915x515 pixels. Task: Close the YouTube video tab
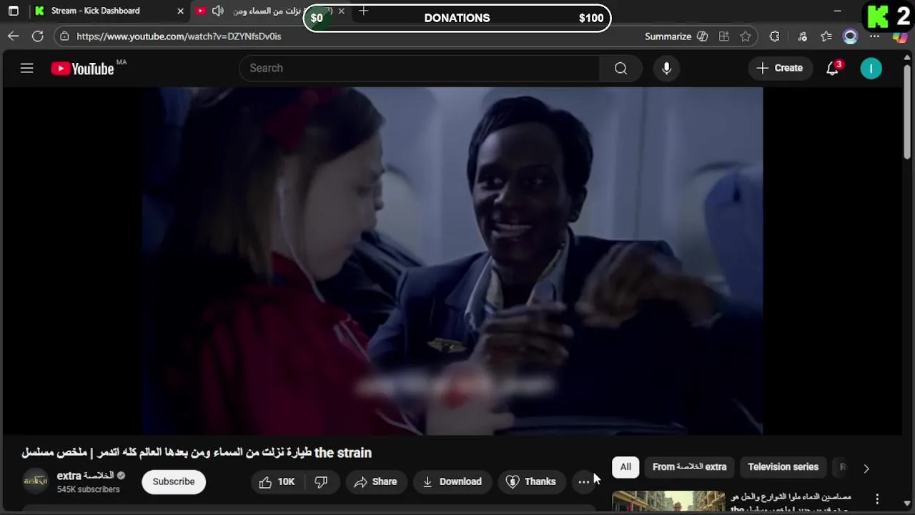341,11
